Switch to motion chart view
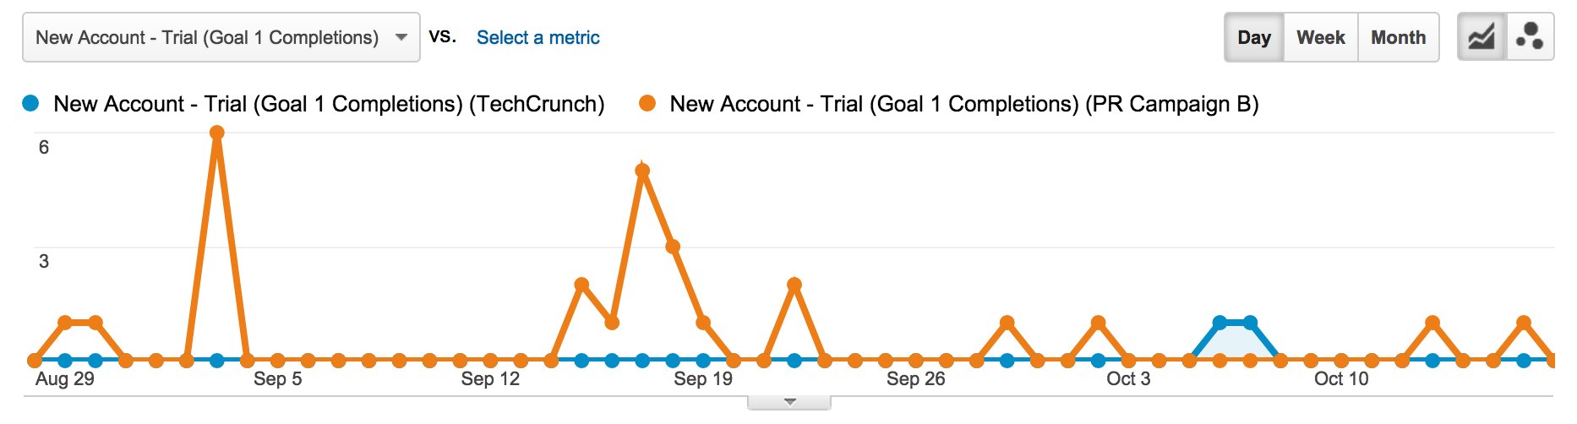The width and height of the screenshot is (1577, 424). (x=1530, y=37)
